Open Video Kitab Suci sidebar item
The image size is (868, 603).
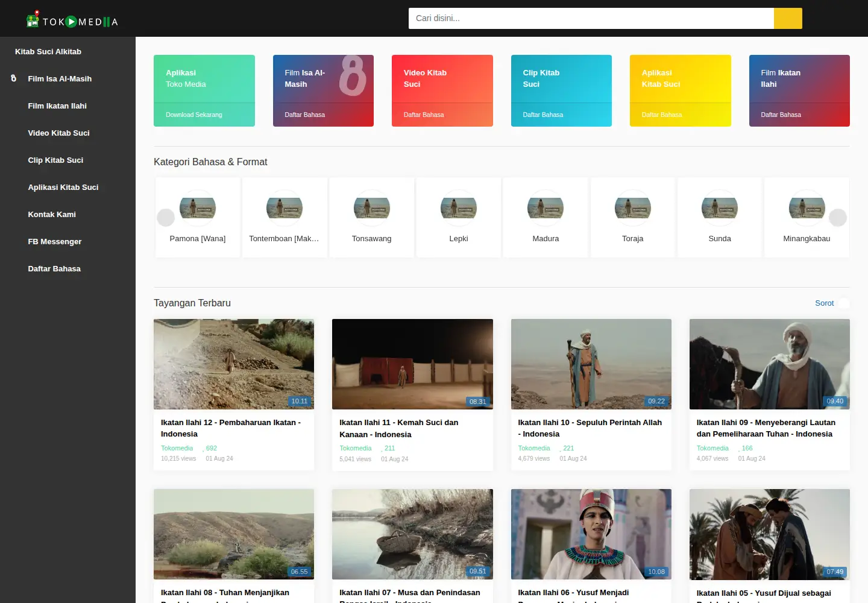coord(58,133)
